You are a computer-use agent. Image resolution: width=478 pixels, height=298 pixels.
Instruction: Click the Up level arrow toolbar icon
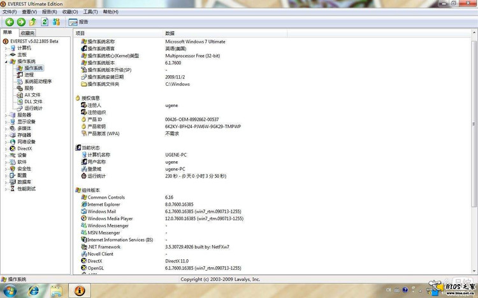coord(33,22)
